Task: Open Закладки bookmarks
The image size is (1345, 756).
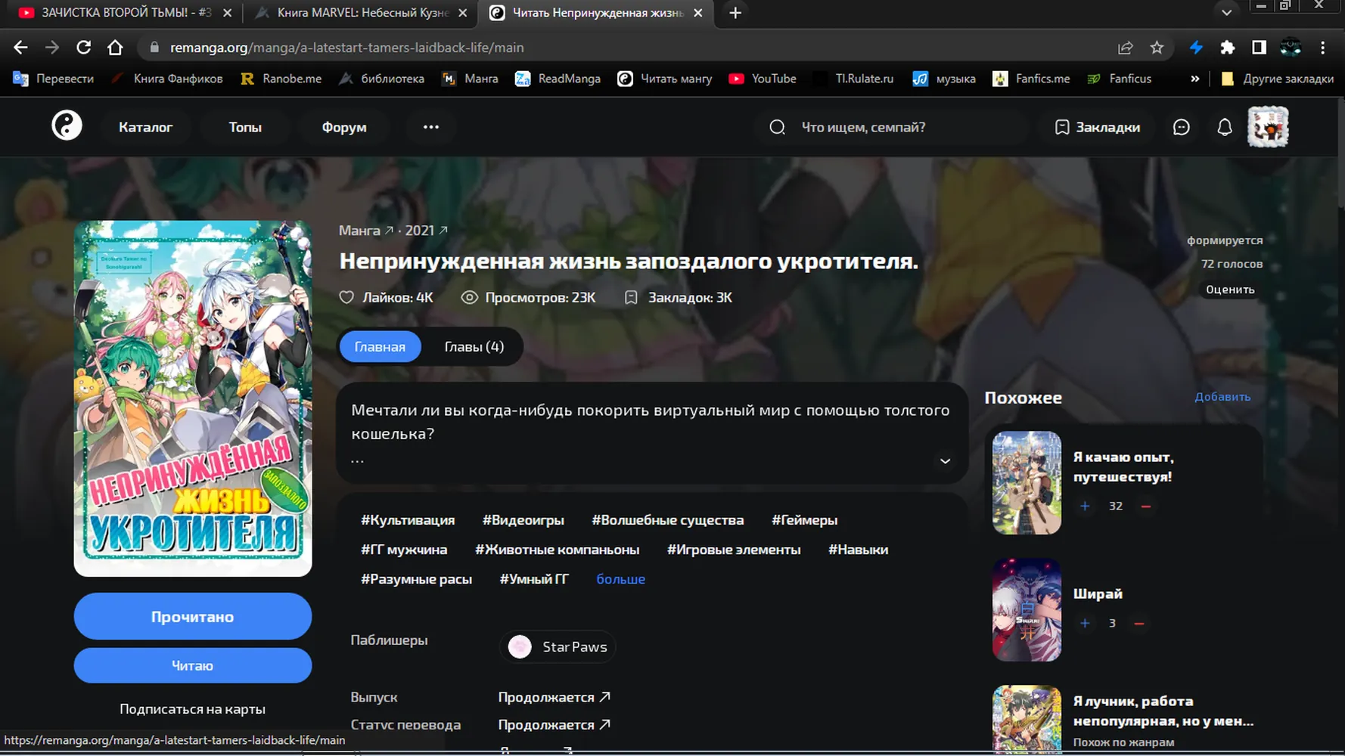Action: pos(1098,127)
